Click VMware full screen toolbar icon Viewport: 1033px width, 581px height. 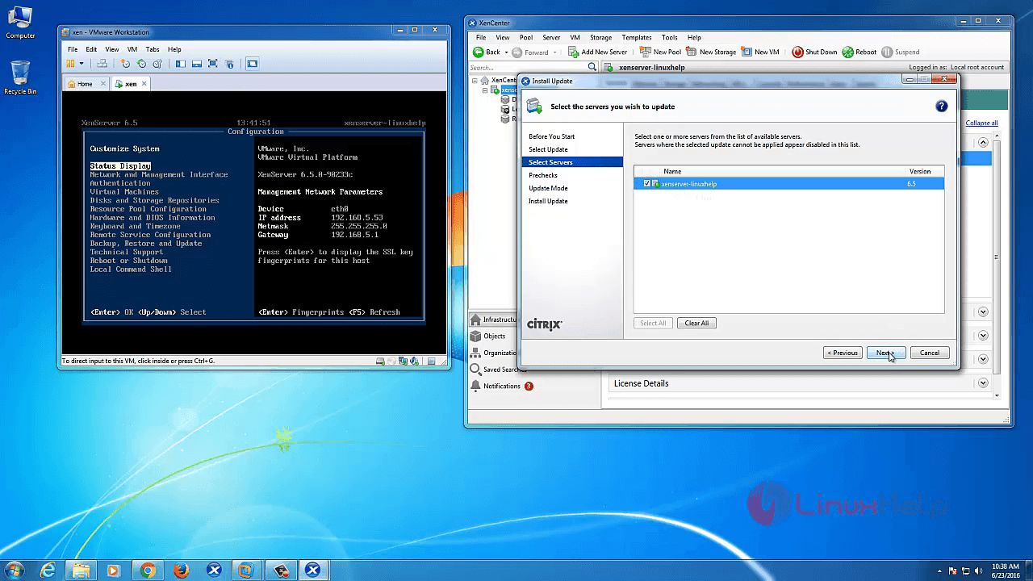(x=213, y=64)
